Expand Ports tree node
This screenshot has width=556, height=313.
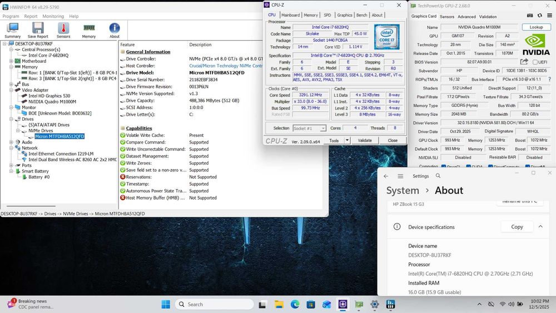(x=11, y=165)
